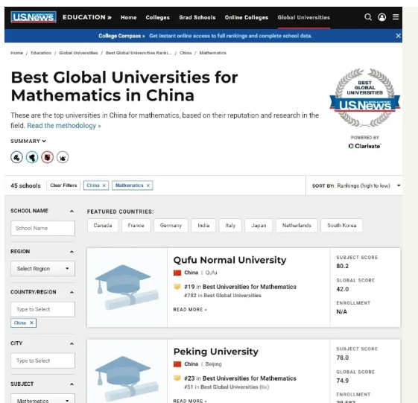
Task: Select the red circular summary icon
Action: 47,157
